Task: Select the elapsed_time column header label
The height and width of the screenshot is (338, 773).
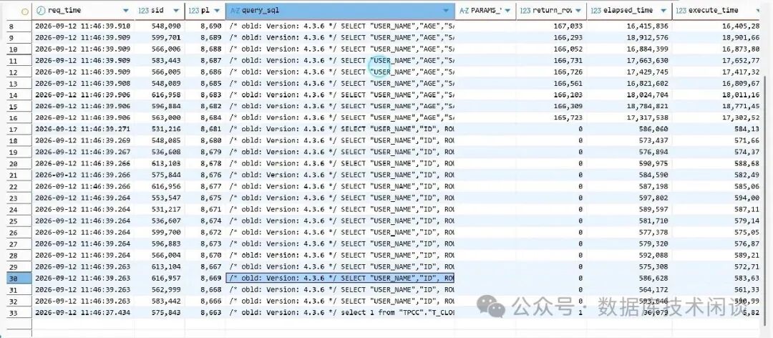Action: (x=628, y=10)
